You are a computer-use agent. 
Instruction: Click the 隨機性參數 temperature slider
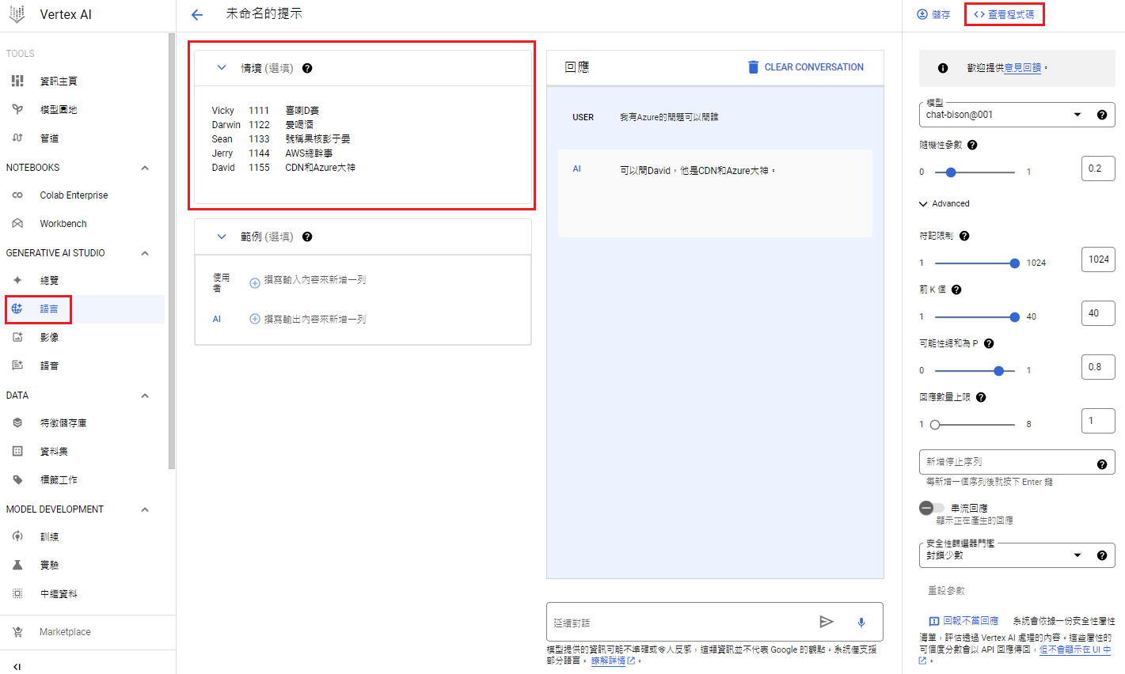[975, 172]
